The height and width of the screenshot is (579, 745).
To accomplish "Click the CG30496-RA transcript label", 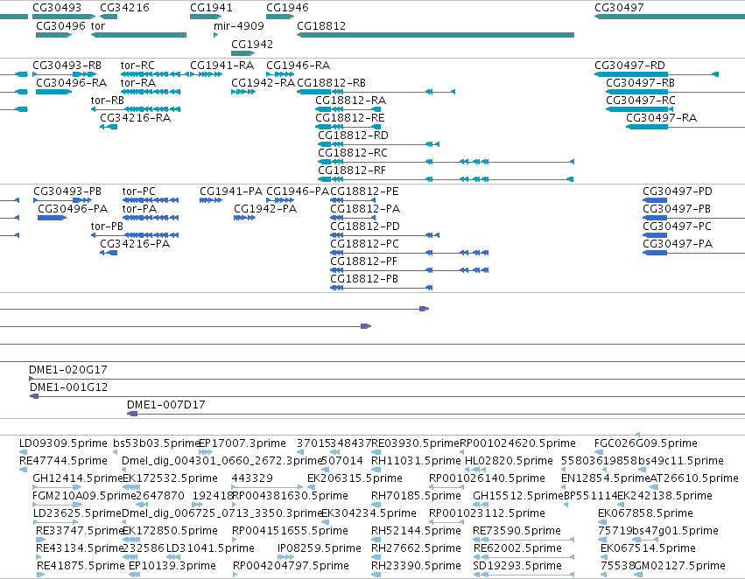I will [72, 82].
